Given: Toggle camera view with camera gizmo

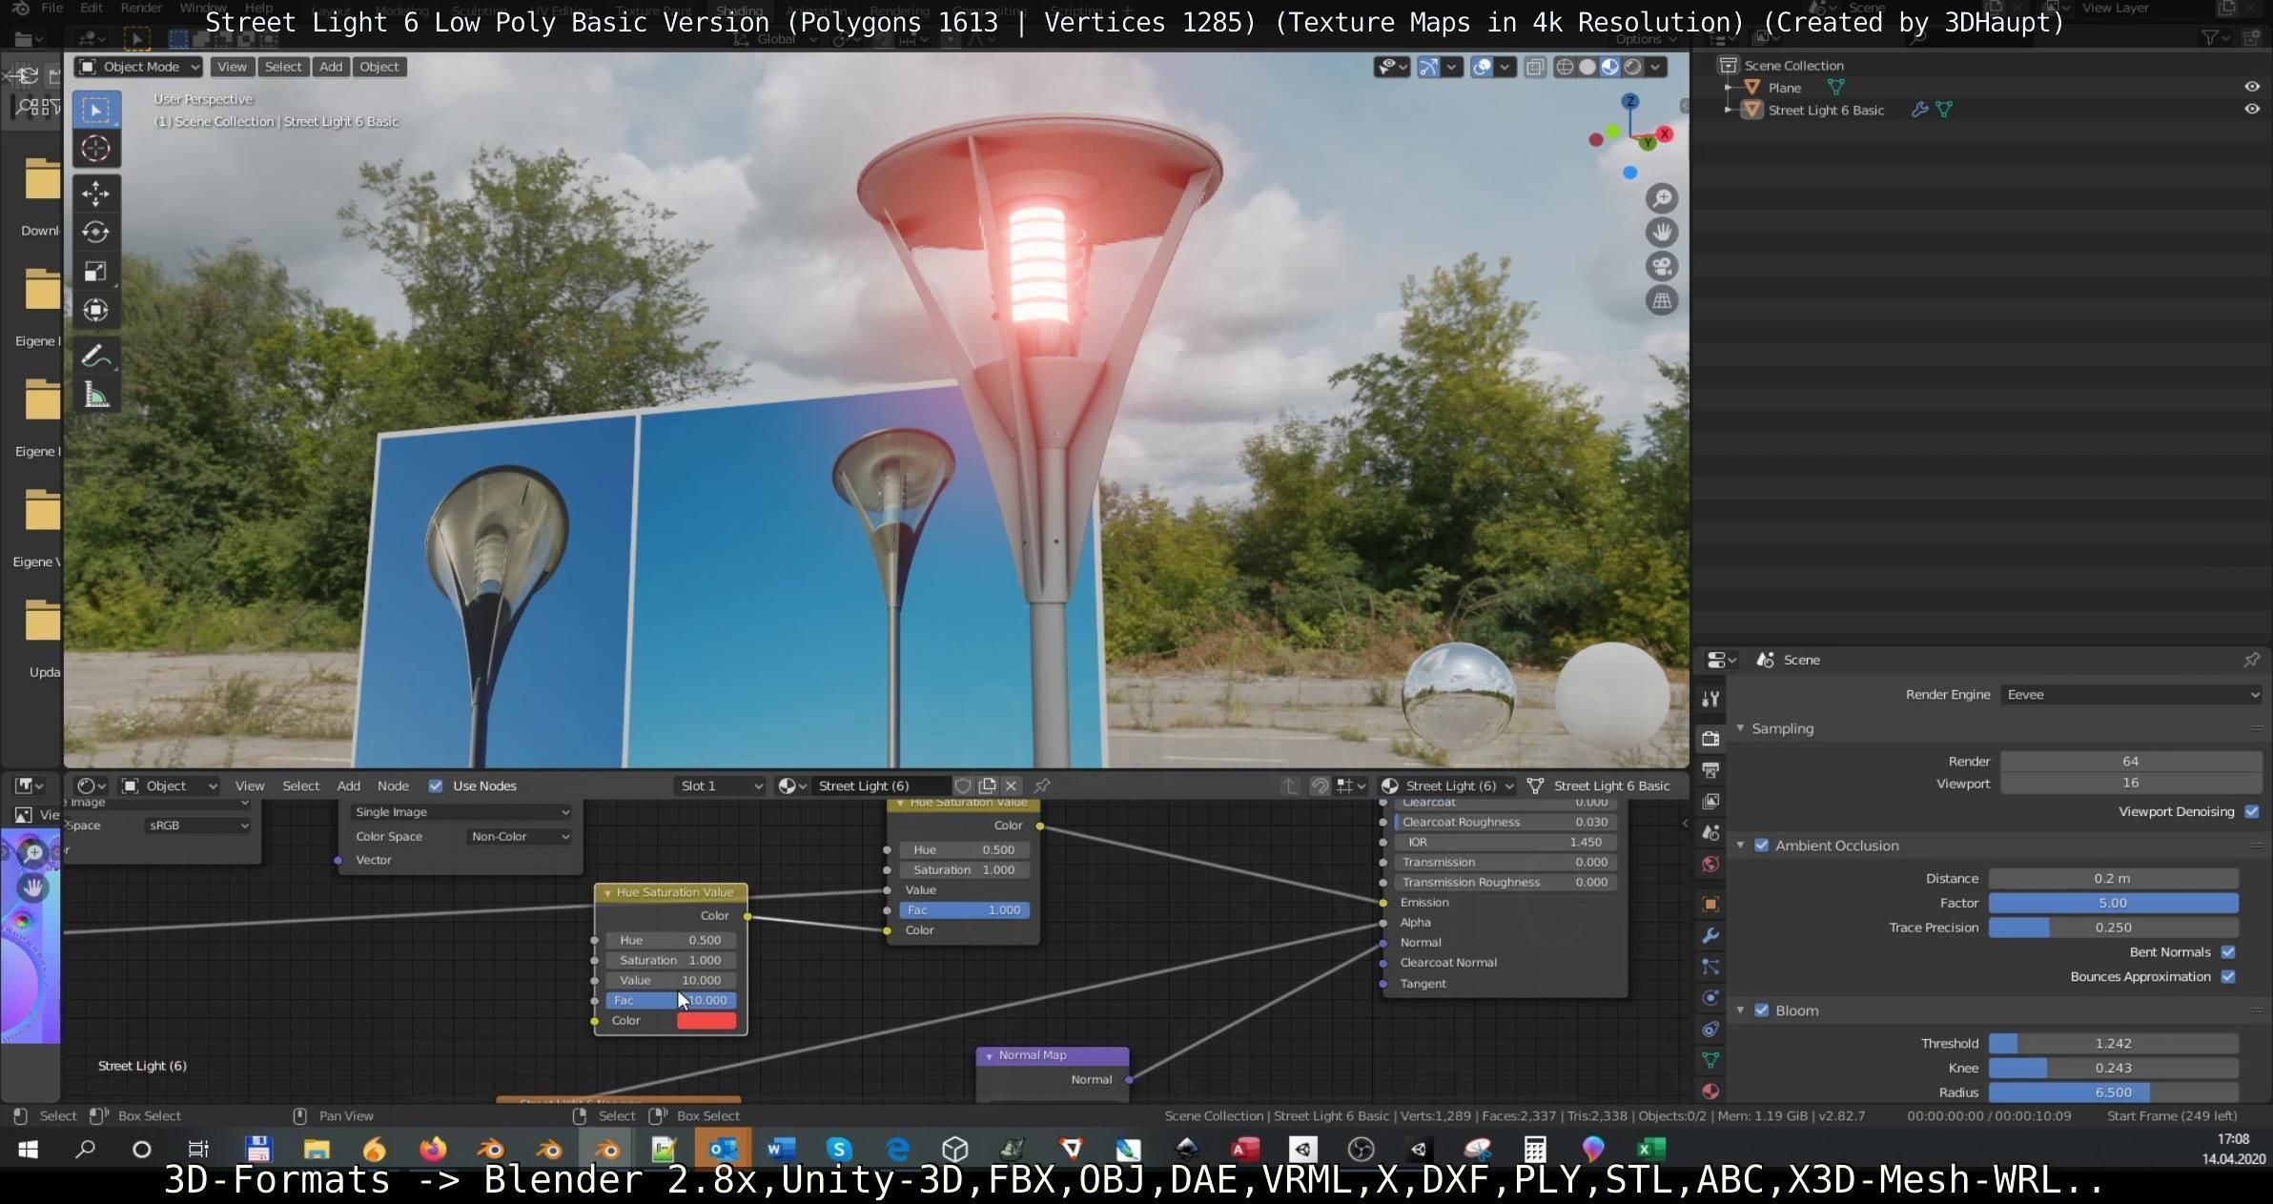Looking at the screenshot, I should click(1662, 267).
